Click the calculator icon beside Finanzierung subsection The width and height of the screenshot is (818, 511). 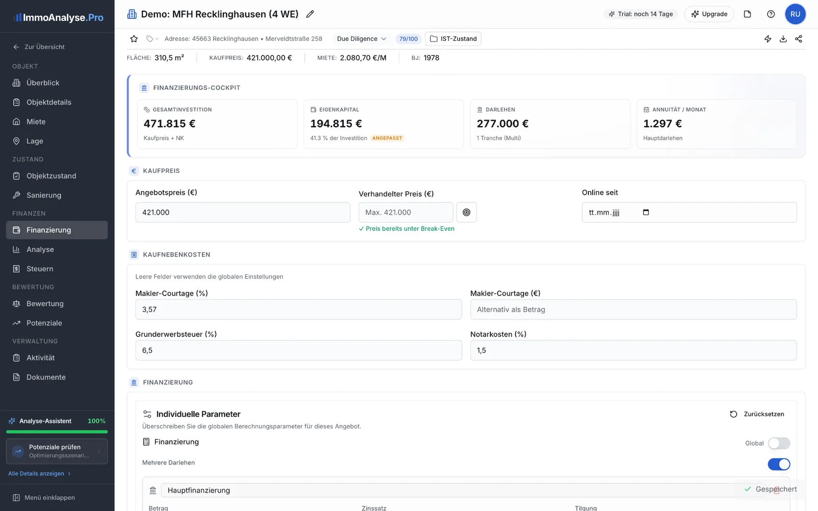pos(146,442)
